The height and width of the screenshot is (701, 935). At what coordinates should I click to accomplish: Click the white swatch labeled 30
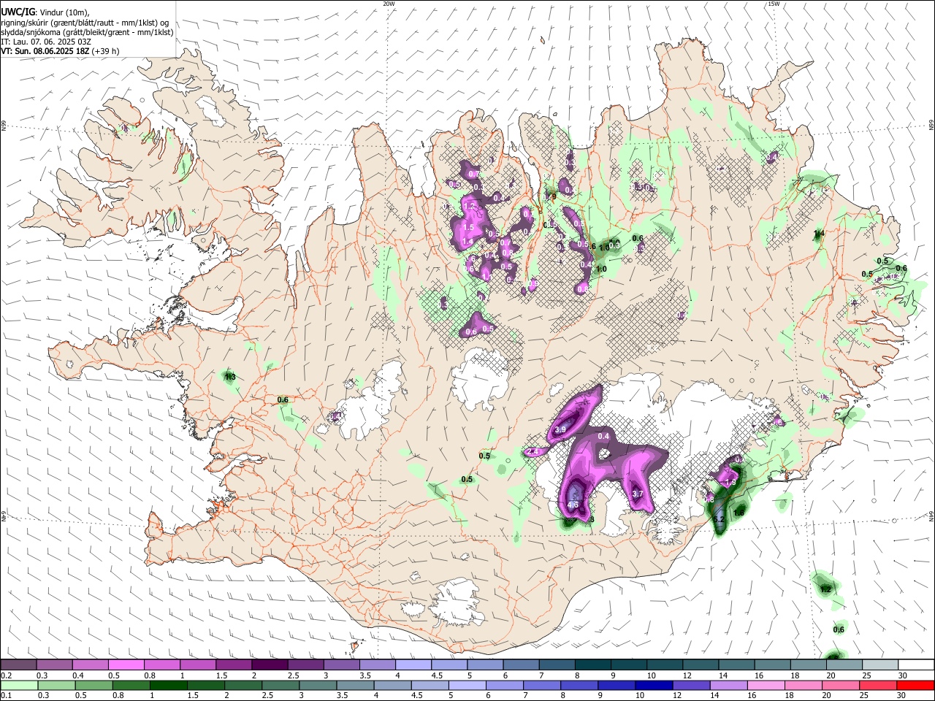(x=917, y=665)
